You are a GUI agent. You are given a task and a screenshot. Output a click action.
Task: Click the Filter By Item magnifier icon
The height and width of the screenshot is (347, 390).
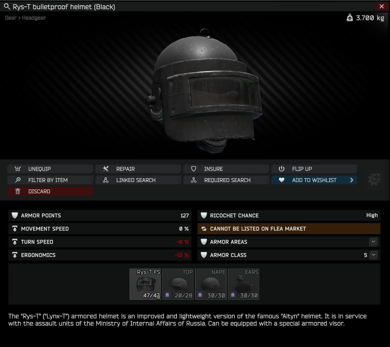18,180
